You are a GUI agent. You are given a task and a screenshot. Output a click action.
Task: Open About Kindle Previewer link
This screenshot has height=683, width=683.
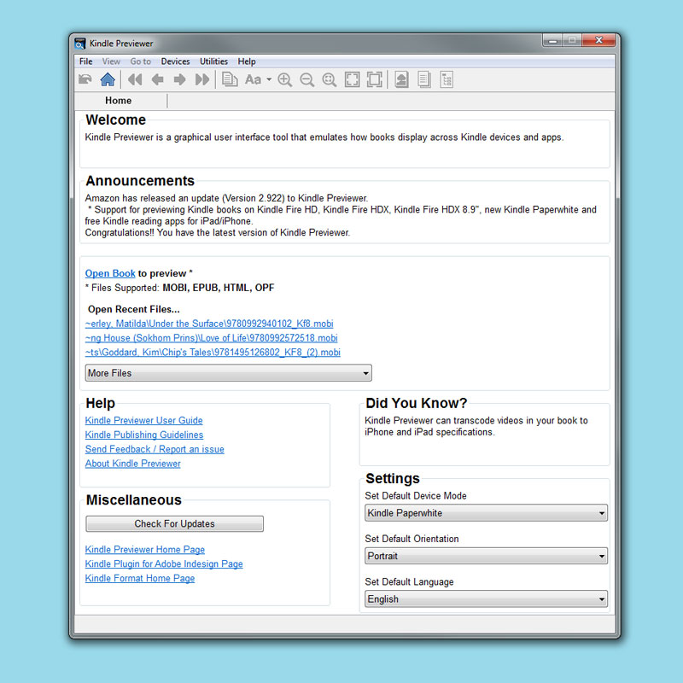133,464
